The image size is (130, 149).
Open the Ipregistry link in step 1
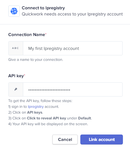pos(36,107)
